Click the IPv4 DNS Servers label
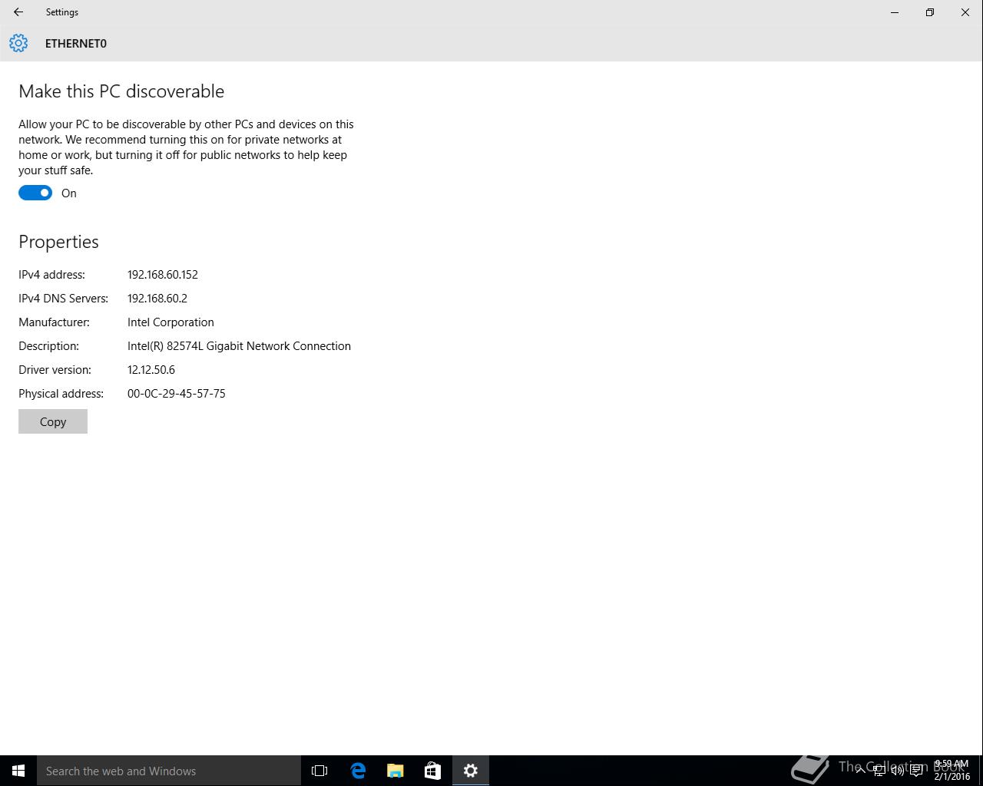Screen dimensions: 983x786 tap(63, 299)
